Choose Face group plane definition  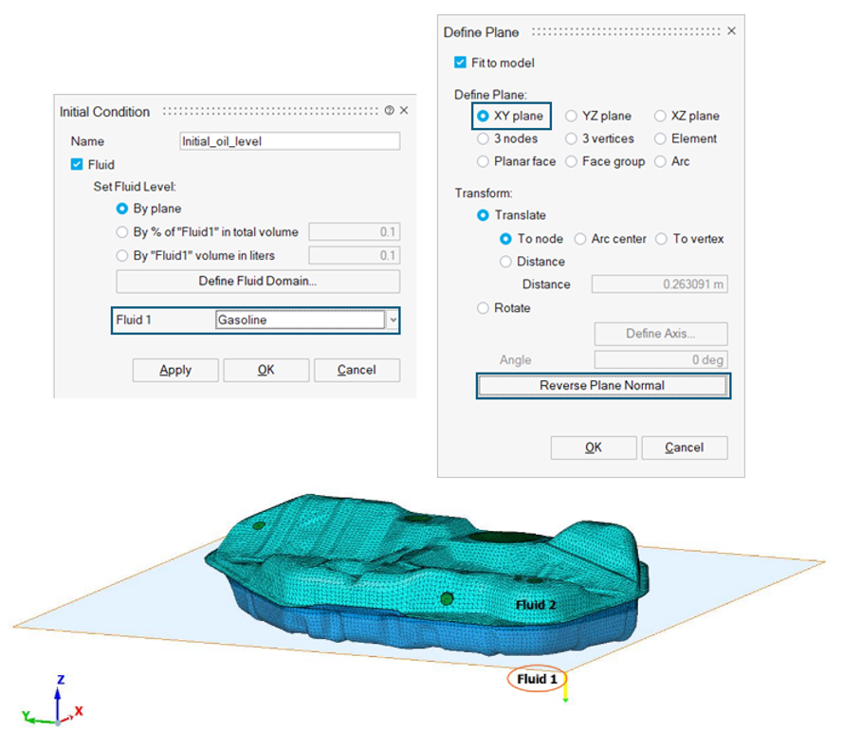pyautogui.click(x=571, y=161)
